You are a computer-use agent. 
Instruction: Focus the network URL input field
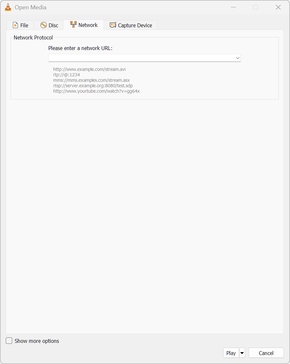[x=142, y=58]
